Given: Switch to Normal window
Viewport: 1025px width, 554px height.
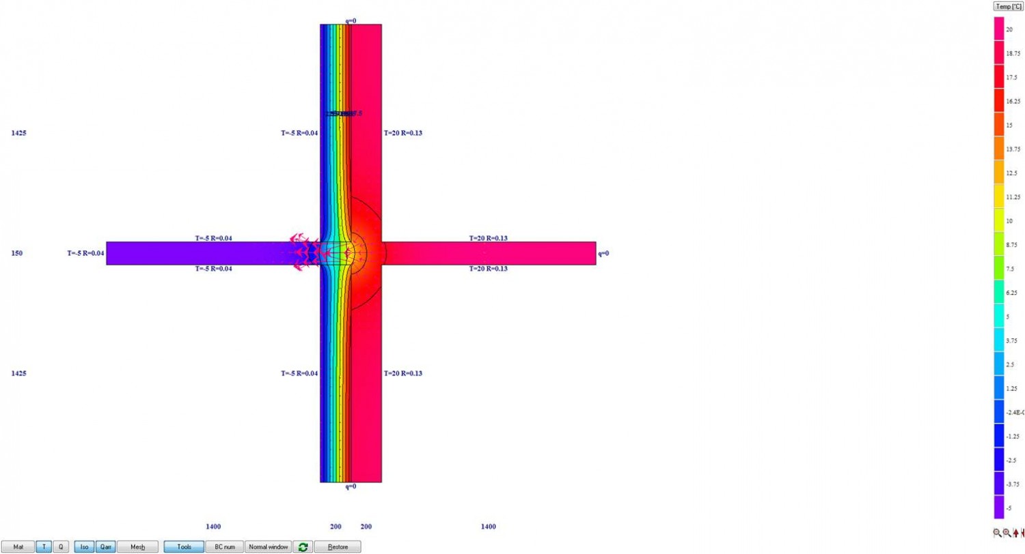Looking at the screenshot, I should click(268, 546).
